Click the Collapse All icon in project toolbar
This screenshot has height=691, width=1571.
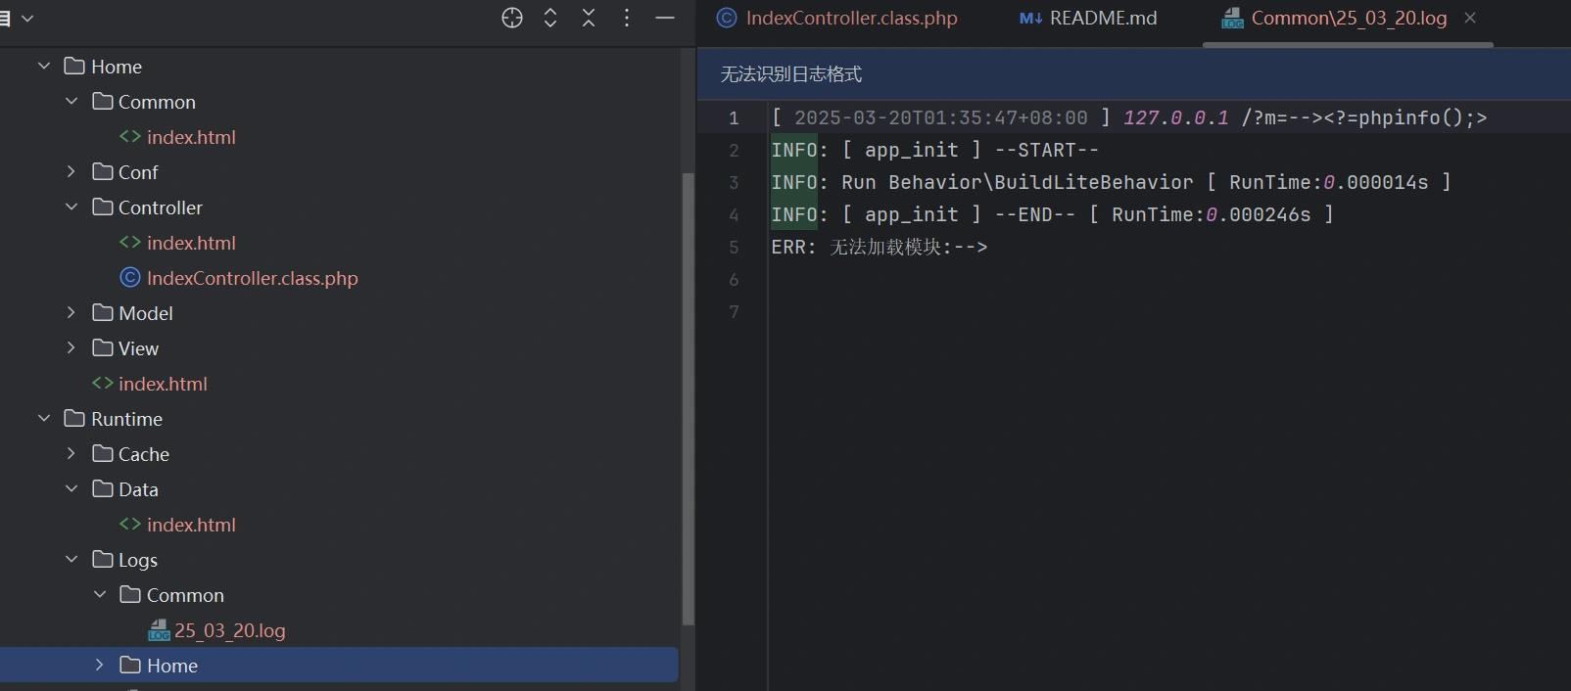589,18
